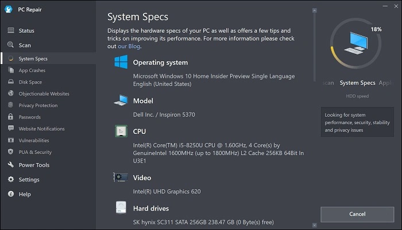Screen dimensions: 402x230
Task: Select System Specs in the sidebar menu
Action: click(33, 58)
